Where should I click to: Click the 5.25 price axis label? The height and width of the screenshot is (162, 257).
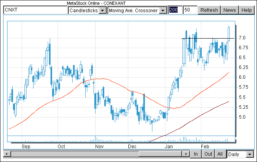[244, 107]
